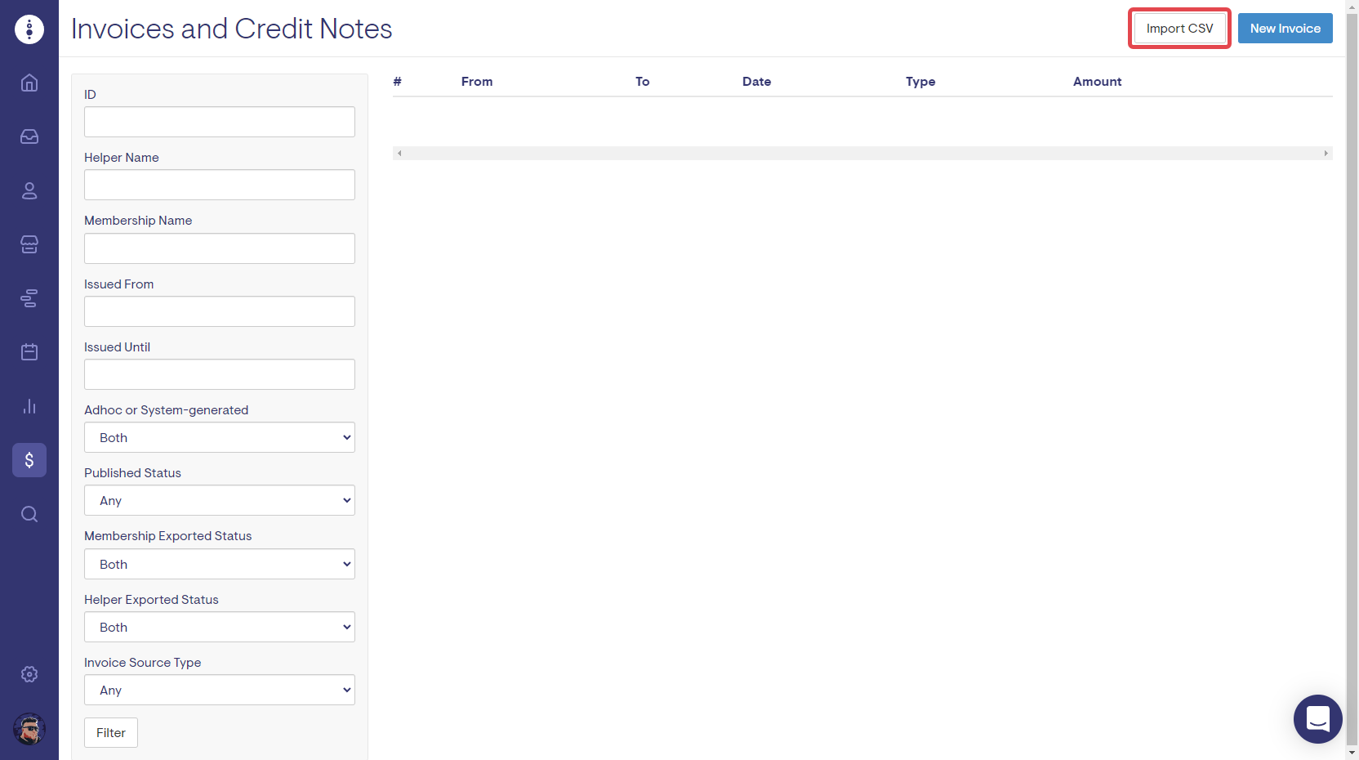Open Helper Exported Status dropdown
This screenshot has height=760, width=1359.
(220, 627)
